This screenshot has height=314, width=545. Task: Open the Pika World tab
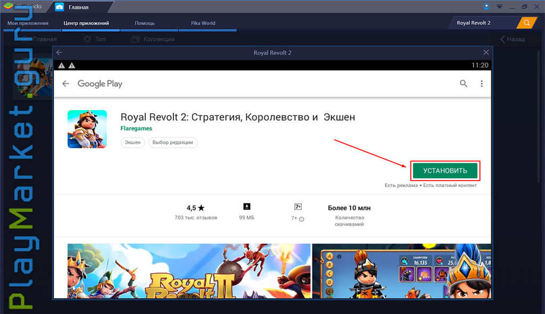(203, 23)
